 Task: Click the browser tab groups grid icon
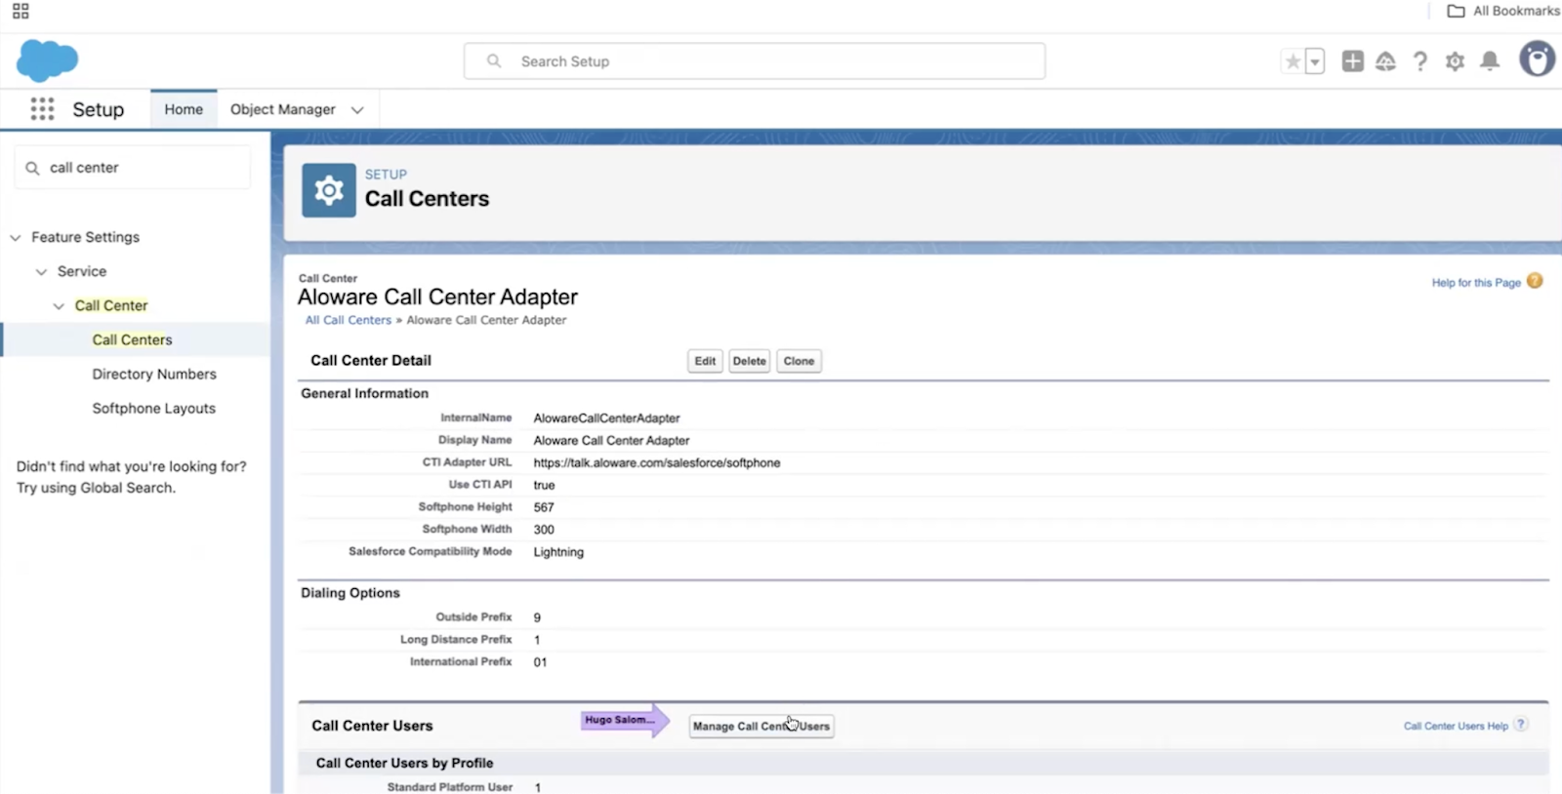click(x=21, y=11)
